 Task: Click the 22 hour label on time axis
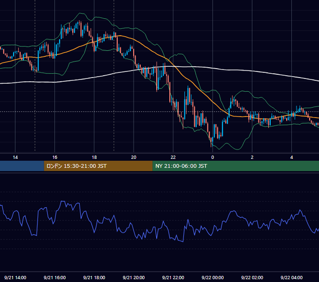coord(173,157)
